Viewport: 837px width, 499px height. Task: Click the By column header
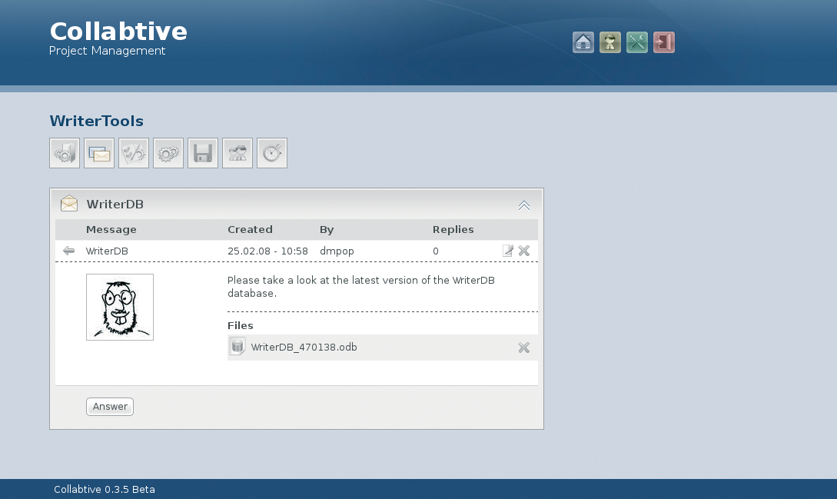[x=327, y=230]
